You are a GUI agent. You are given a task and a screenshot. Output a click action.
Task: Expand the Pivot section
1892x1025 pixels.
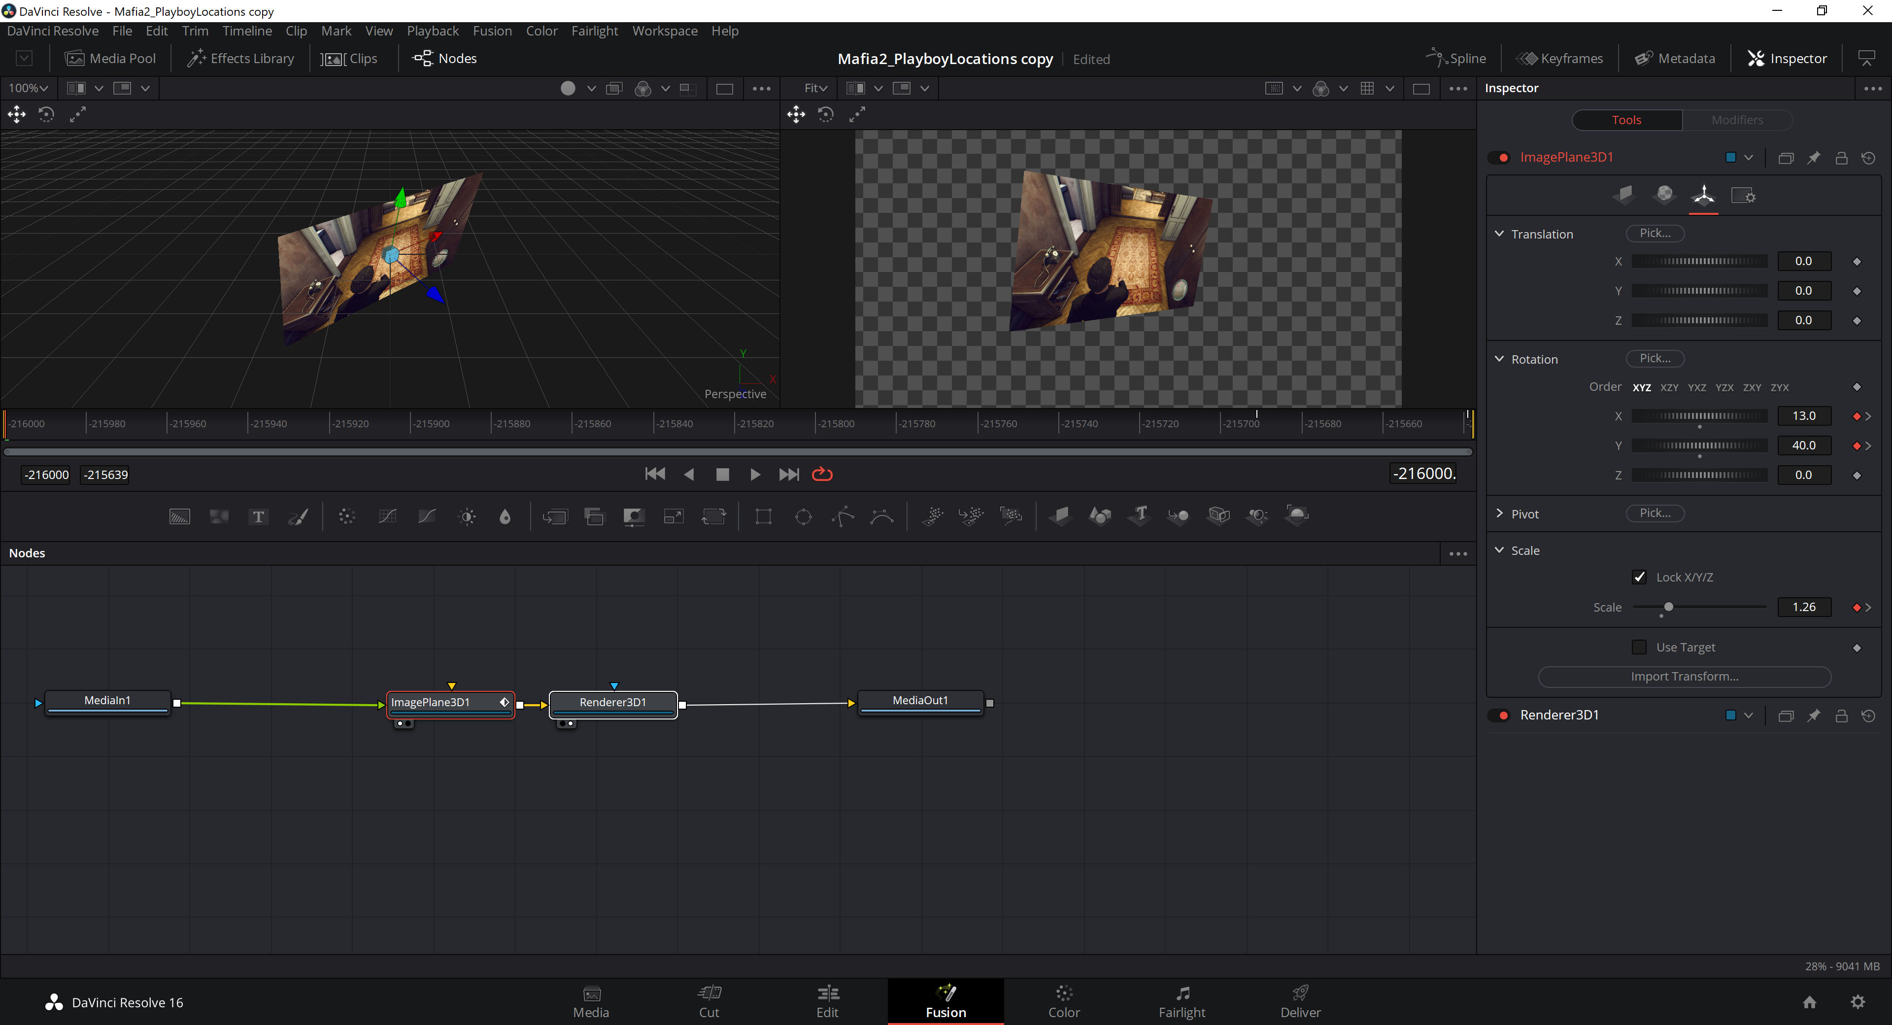tap(1499, 513)
